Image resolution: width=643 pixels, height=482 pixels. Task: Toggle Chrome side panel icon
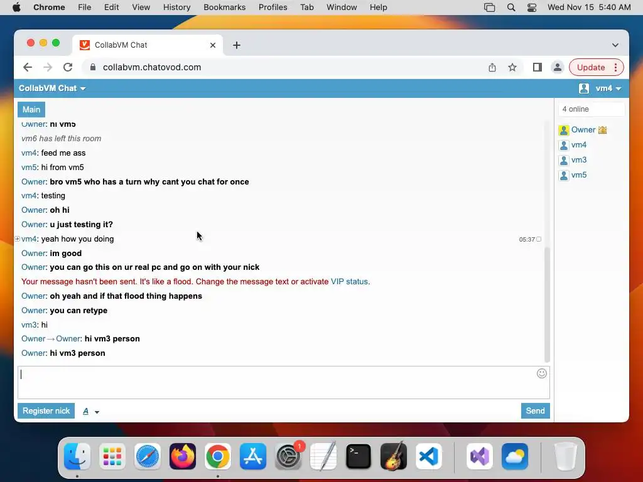(x=538, y=67)
